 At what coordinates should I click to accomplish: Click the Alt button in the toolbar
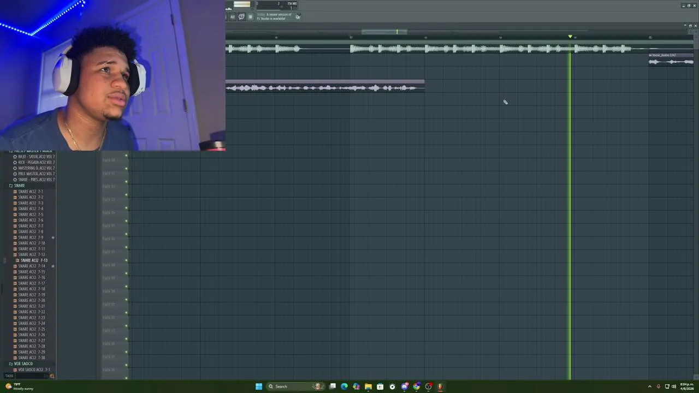tap(233, 17)
